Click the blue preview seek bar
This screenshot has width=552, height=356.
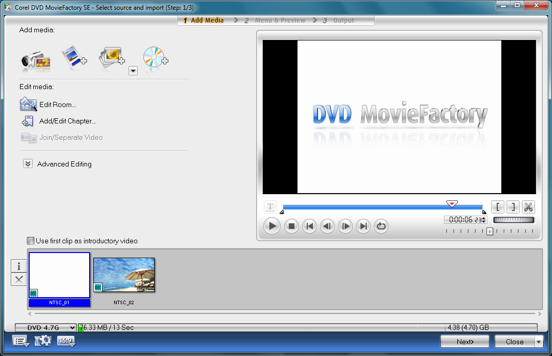(x=383, y=207)
